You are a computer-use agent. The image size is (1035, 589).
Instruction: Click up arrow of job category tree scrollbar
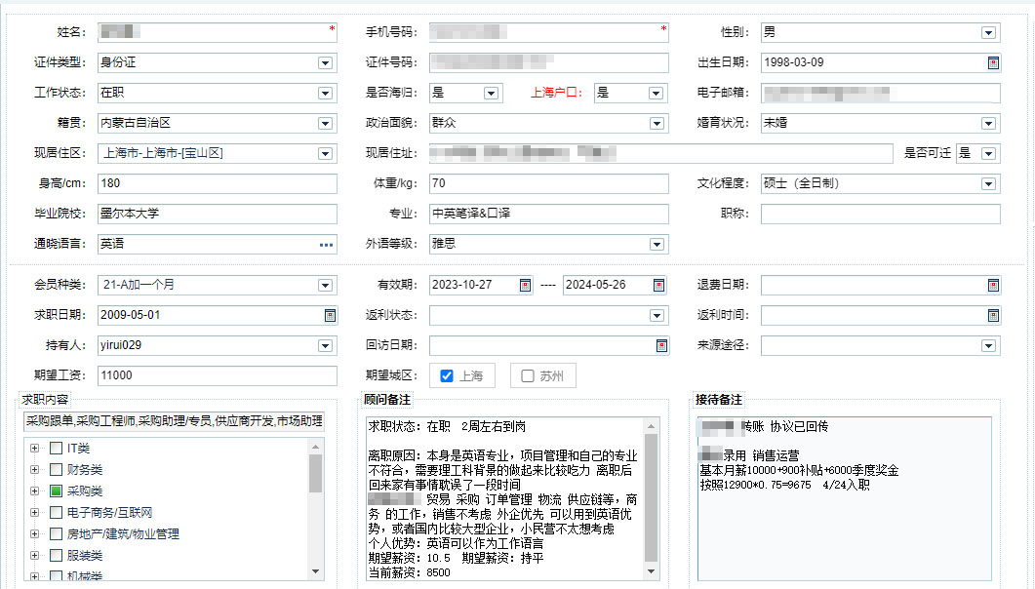[315, 447]
